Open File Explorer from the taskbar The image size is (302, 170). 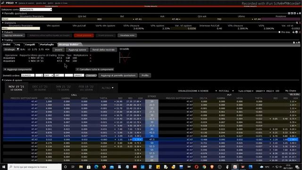coord(81,167)
